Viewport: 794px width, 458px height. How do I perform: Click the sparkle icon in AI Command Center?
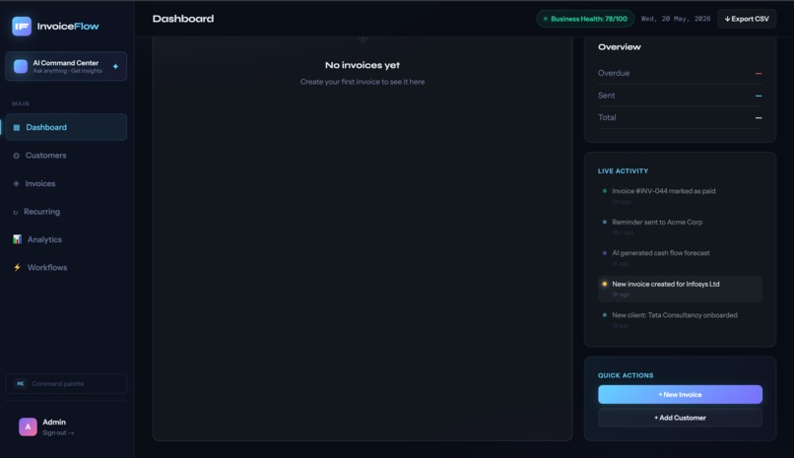[115, 66]
